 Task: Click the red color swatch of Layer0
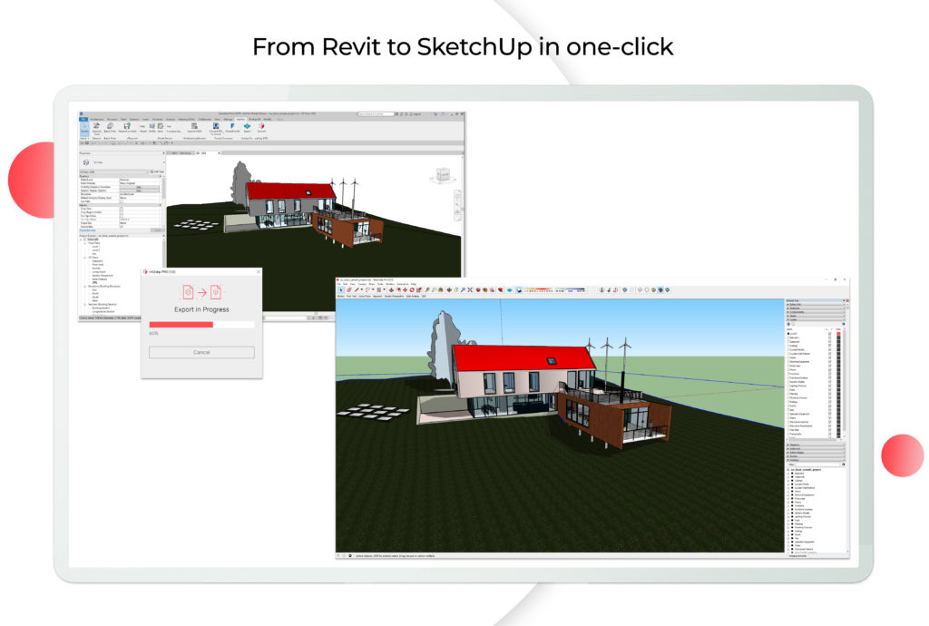click(x=838, y=334)
